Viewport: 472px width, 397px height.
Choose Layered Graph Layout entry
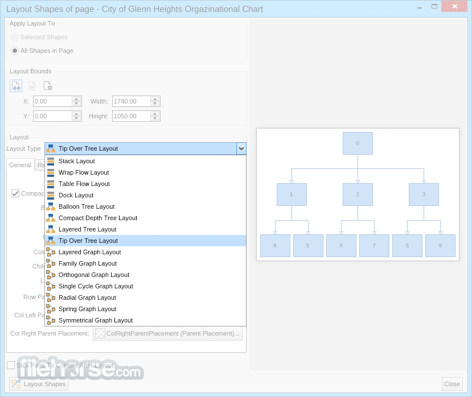145,253
